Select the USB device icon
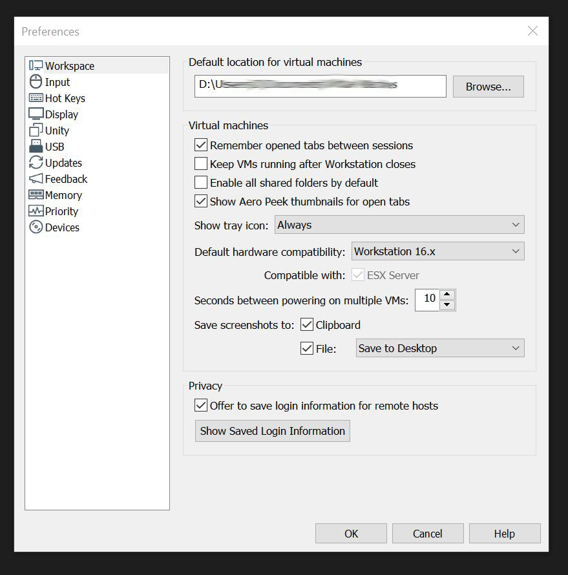 (36, 147)
